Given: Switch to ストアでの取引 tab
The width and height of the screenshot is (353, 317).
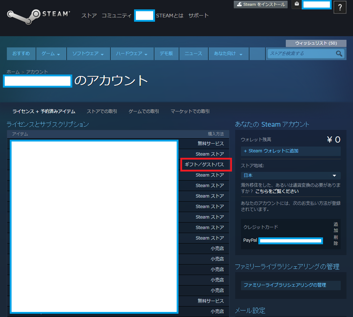Looking at the screenshot, I should click(x=102, y=111).
